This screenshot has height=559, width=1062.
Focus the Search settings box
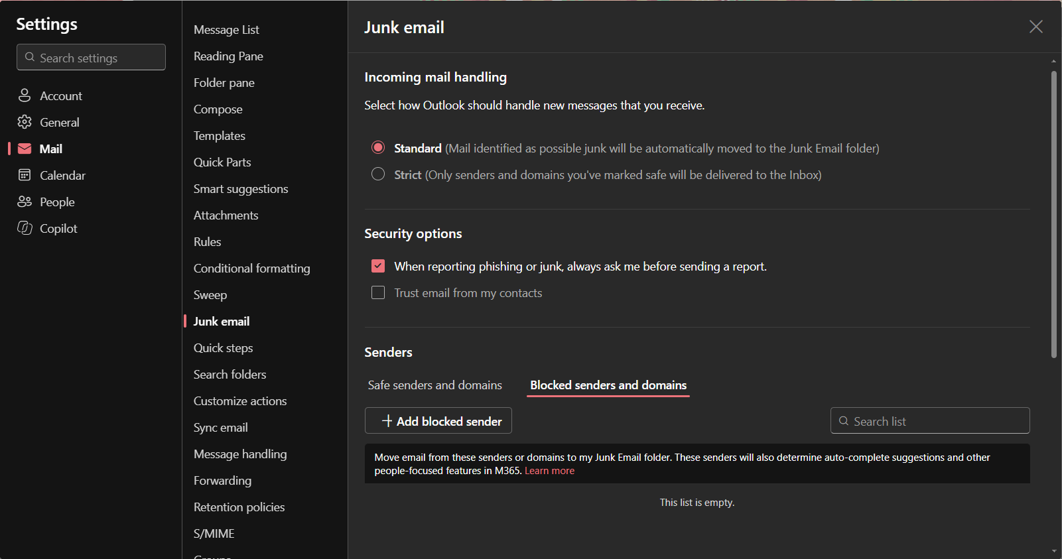91,57
